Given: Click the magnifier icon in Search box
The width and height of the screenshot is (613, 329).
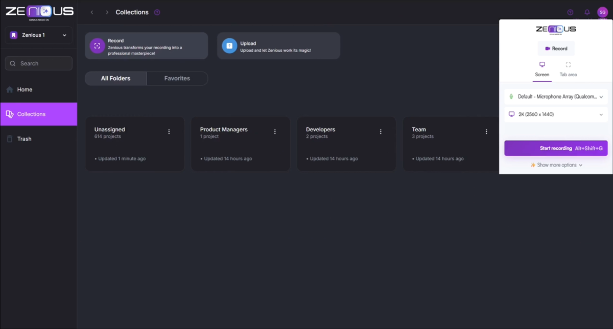Looking at the screenshot, I should click(13, 63).
